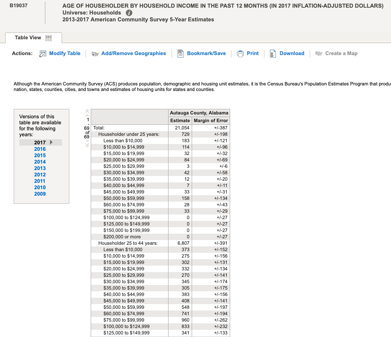Click single up chevron above row counter
The image size is (391, 337).
click(x=87, y=115)
